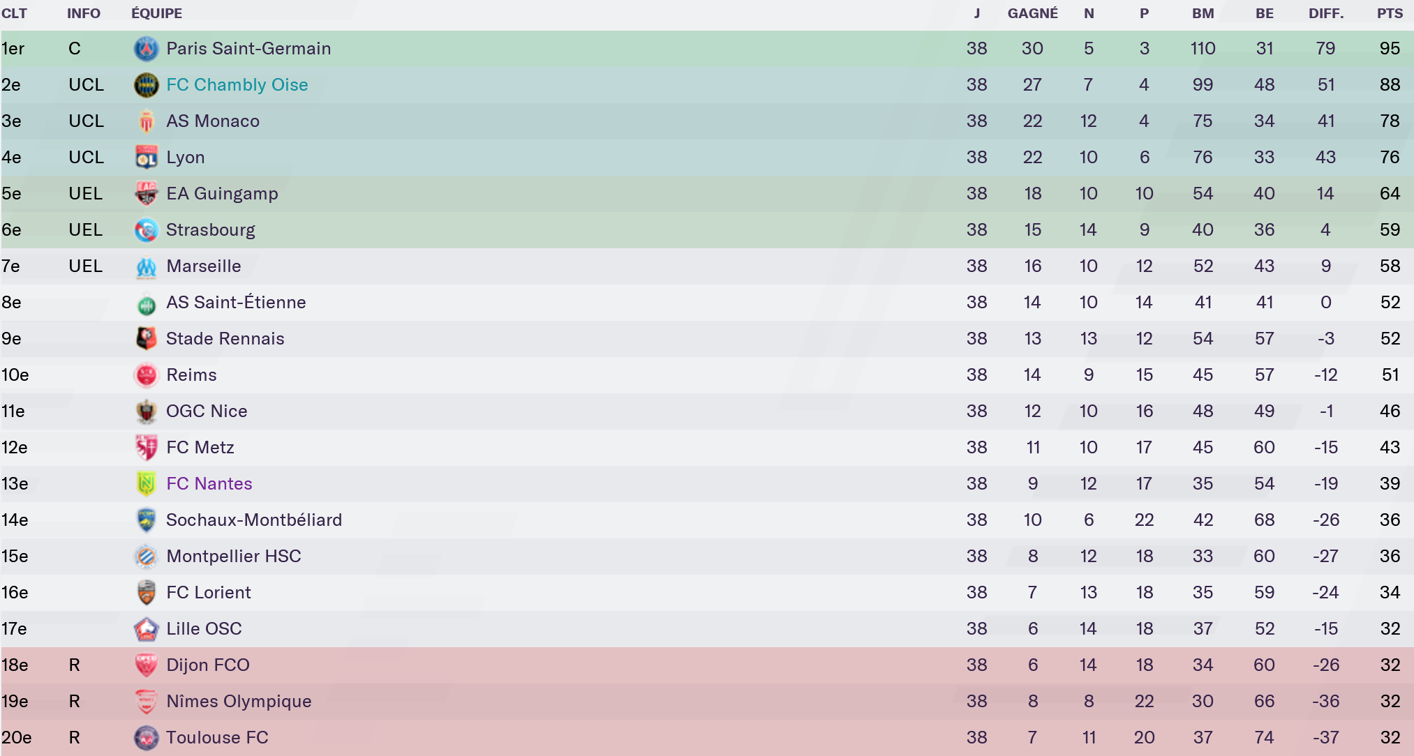Viewport: 1414px width, 756px height.
Task: Click the Toulouse FC club badge
Action: (x=146, y=738)
